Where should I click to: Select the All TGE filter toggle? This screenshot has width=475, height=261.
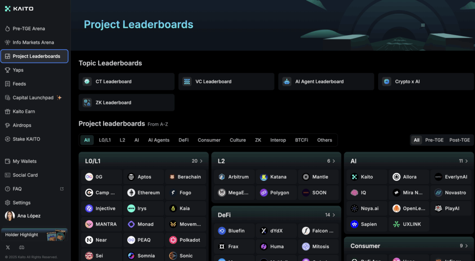click(417, 140)
